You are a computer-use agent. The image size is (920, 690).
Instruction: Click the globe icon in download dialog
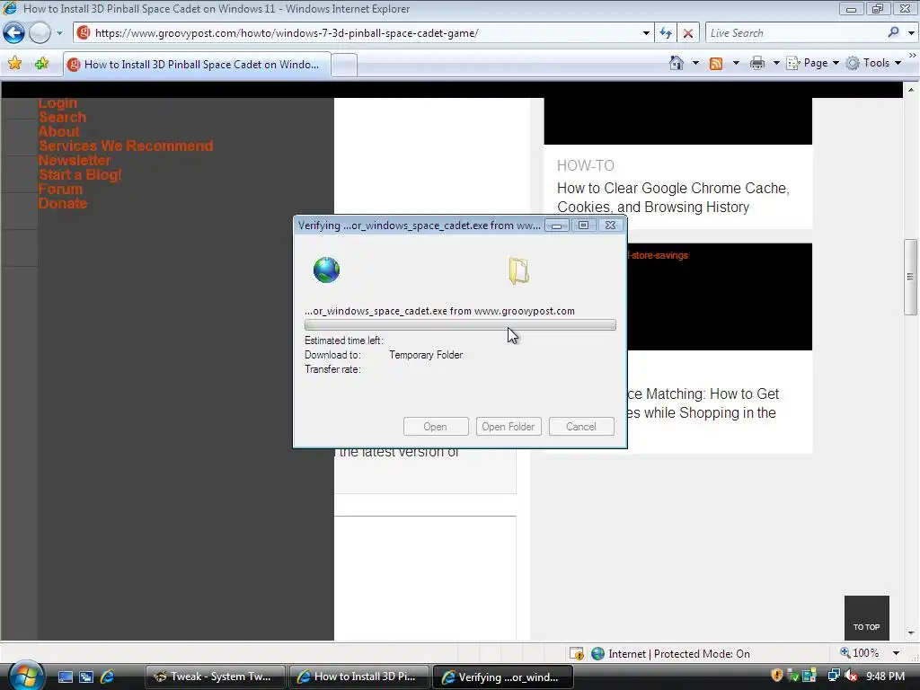coord(326,270)
